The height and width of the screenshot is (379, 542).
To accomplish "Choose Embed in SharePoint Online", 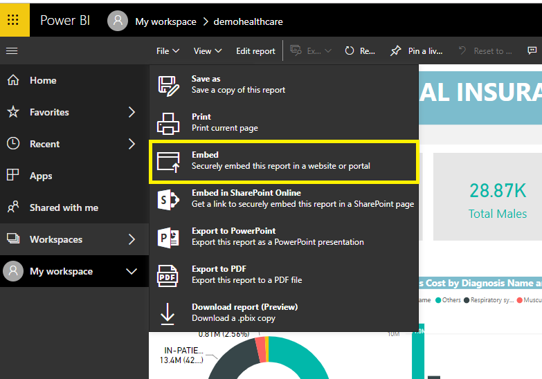I will click(x=284, y=198).
